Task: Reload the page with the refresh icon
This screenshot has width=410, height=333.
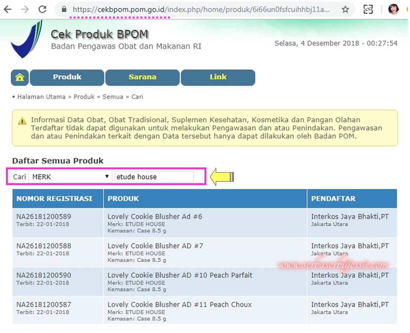Action: [42, 9]
